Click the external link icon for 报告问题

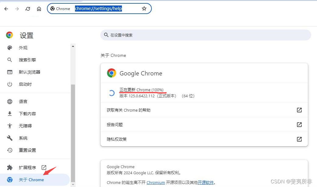[x=299, y=125]
